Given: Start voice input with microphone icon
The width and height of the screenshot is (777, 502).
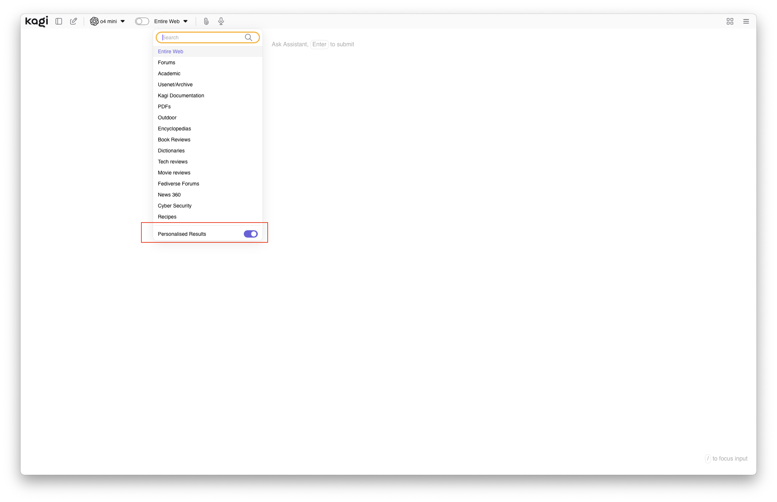Looking at the screenshot, I should [x=221, y=21].
